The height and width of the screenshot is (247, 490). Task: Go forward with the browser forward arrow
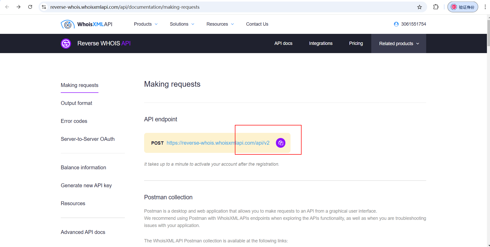[18, 7]
